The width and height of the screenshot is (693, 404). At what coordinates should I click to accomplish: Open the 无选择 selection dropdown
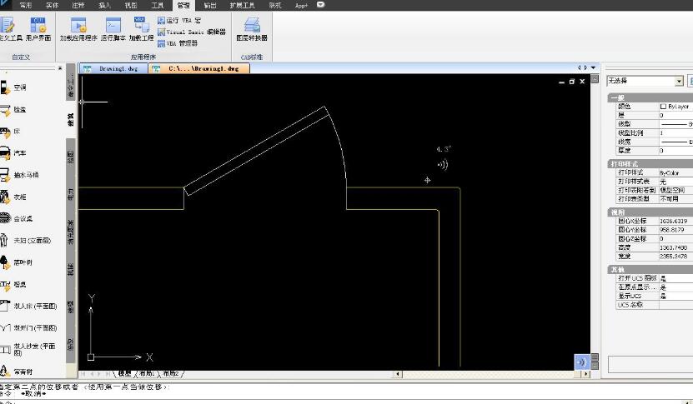click(x=679, y=81)
